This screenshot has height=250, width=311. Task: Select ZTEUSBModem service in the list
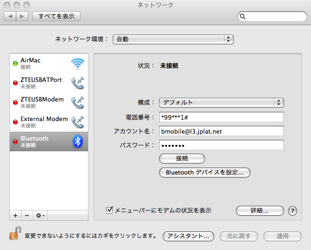[49, 102]
